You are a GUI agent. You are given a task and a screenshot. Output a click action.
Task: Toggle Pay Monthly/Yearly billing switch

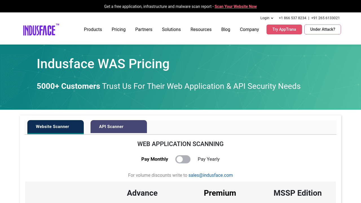[183, 159]
